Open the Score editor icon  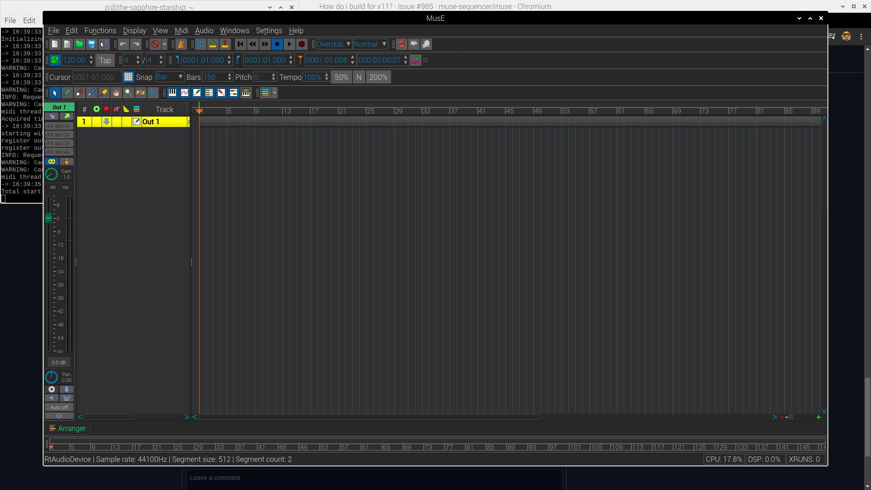pos(185,93)
